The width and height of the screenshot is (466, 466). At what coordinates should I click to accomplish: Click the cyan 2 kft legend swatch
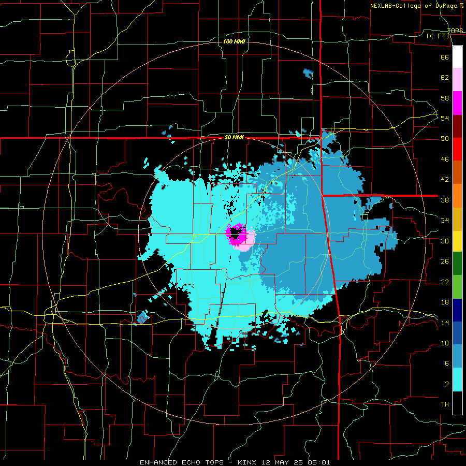[457, 380]
